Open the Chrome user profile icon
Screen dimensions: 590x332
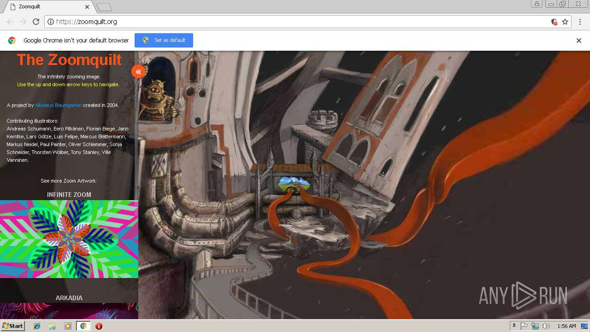537,4
